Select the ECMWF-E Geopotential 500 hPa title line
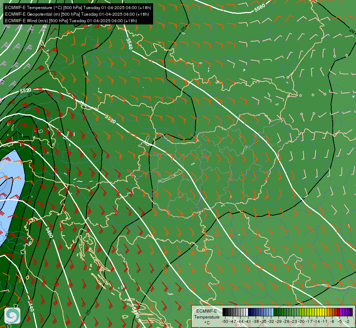The height and width of the screenshot is (328, 356). (77, 14)
